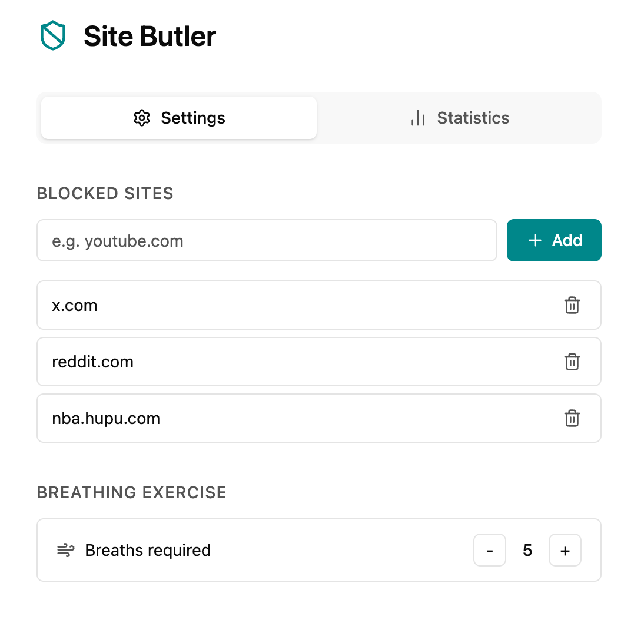Remove reddit.com with the trash icon
The width and height of the screenshot is (644, 636).
pos(572,362)
